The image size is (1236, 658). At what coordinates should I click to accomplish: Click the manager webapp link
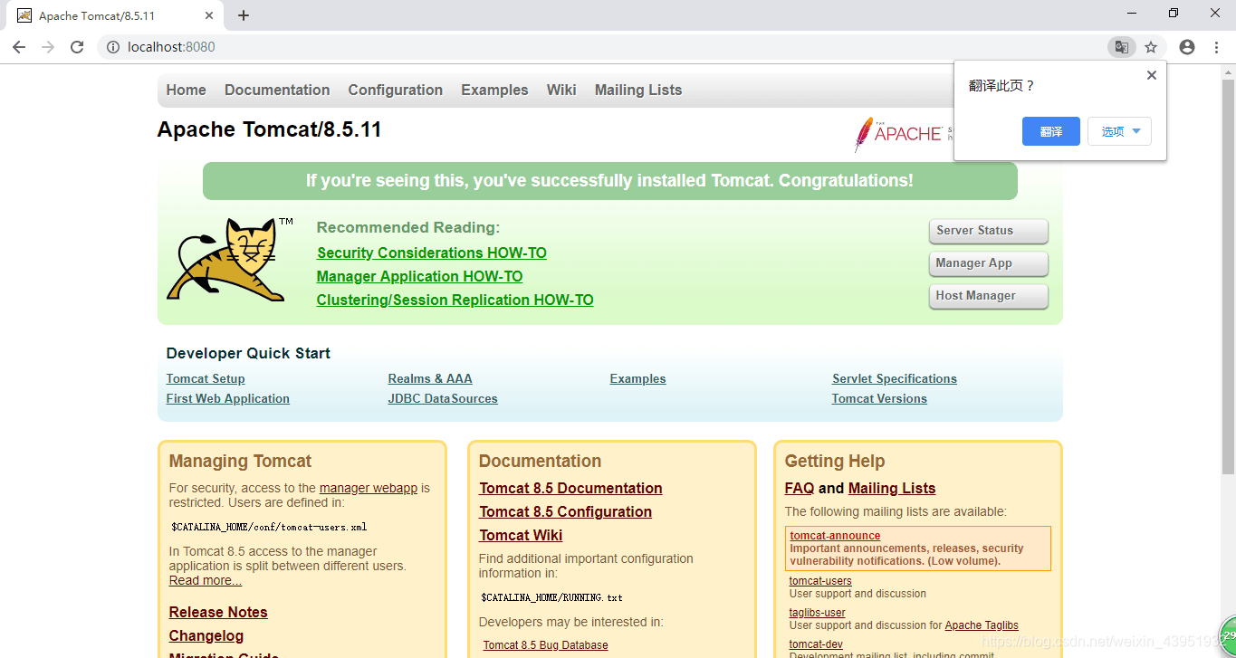(369, 488)
